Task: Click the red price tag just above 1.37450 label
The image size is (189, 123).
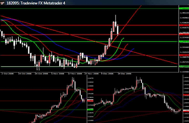Action: tap(184, 34)
